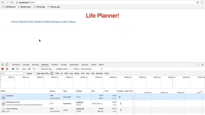Click the bootstrap.min.css file icon
This screenshot has height=115, width=205.
(x=3, y=103)
